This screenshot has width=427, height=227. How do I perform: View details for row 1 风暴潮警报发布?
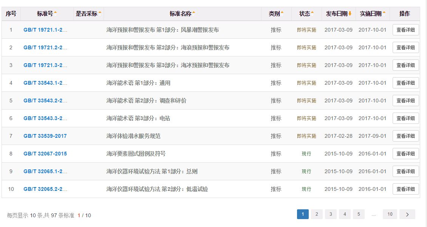(x=405, y=30)
